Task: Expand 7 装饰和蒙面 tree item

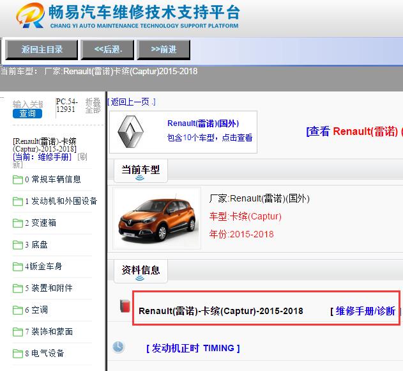Action: click(x=49, y=331)
